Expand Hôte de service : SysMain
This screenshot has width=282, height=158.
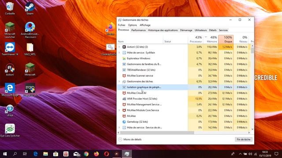(x=119, y=53)
